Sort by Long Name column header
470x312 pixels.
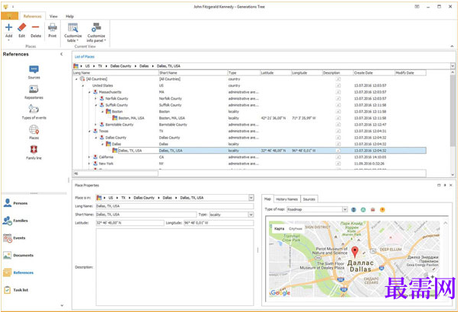click(115, 73)
